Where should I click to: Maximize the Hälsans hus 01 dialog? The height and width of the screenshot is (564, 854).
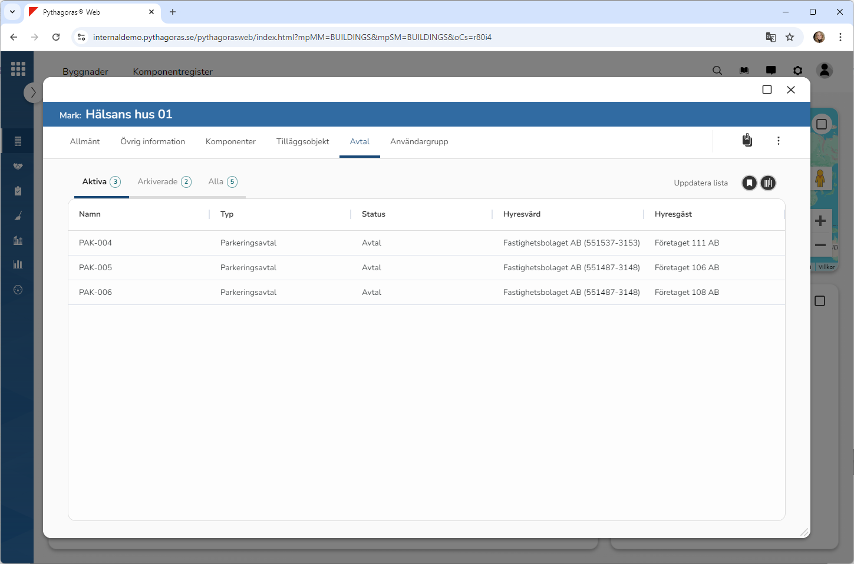[767, 89]
